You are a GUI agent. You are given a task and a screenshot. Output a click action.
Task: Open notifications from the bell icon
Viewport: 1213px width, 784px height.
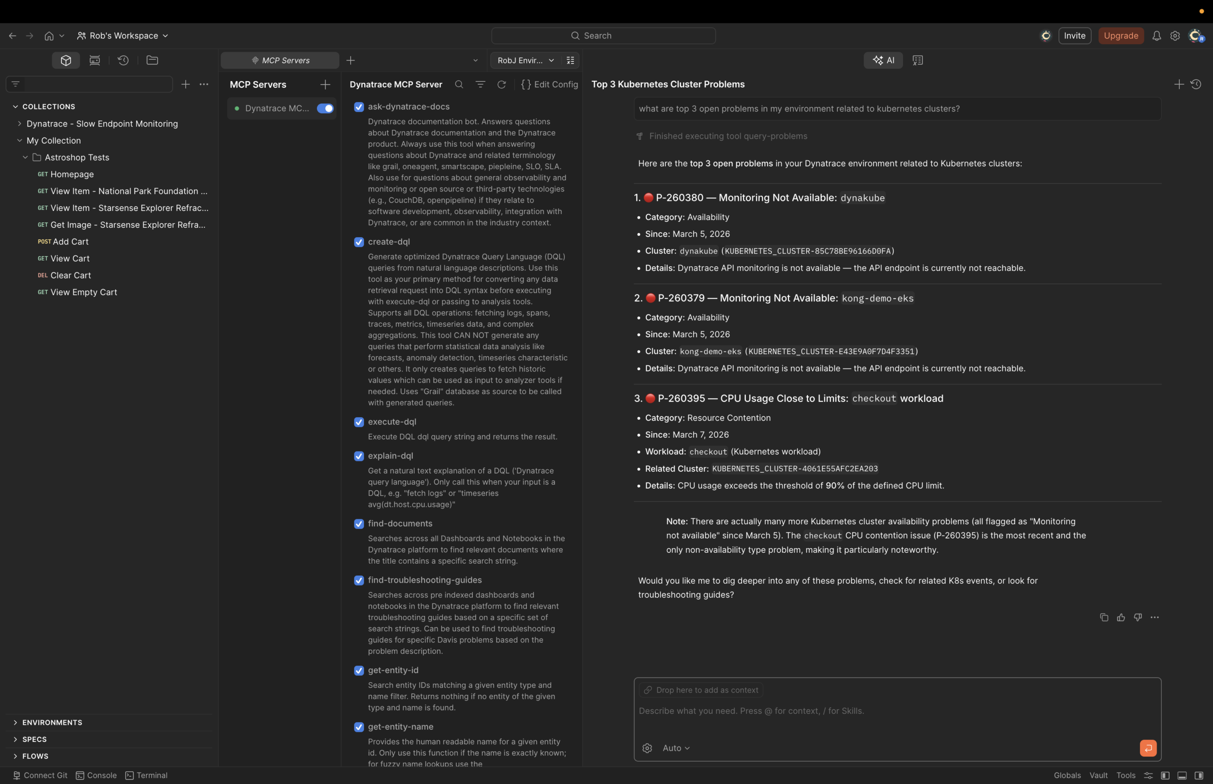click(1156, 36)
